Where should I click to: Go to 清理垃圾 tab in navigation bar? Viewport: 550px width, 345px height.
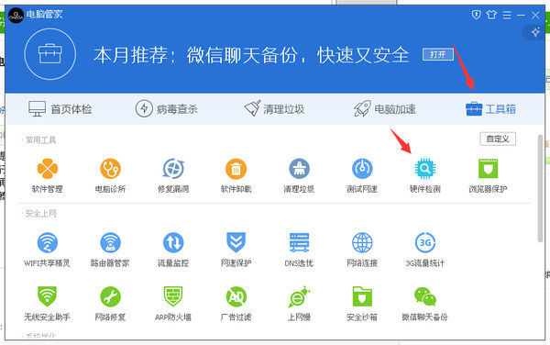tap(274, 109)
